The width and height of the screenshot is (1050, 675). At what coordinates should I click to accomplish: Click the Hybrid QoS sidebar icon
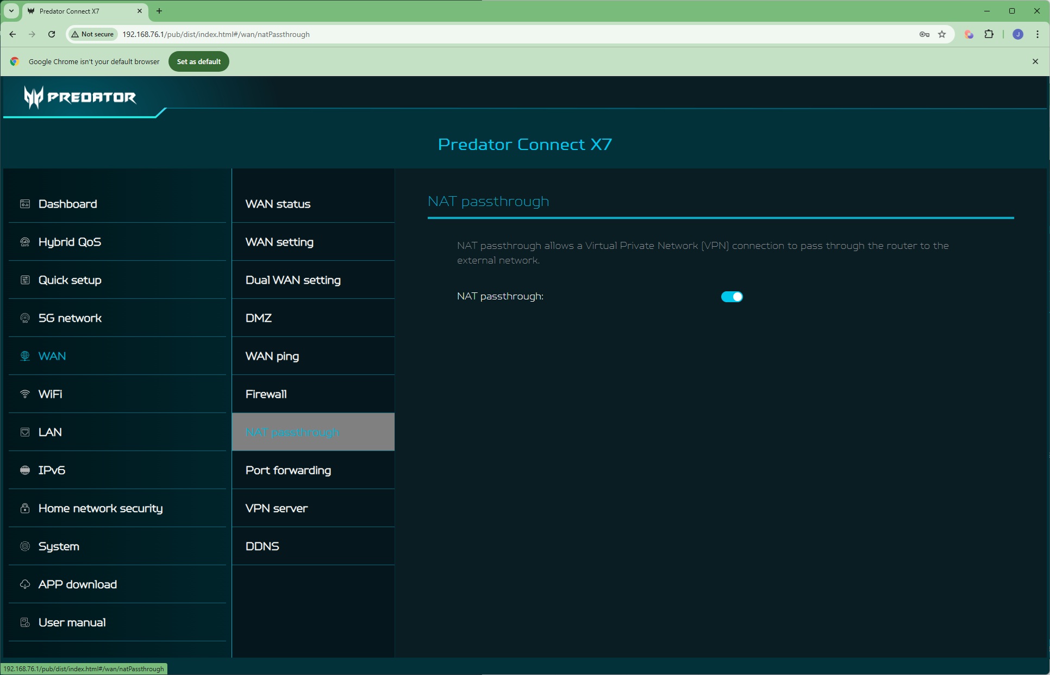coord(25,242)
